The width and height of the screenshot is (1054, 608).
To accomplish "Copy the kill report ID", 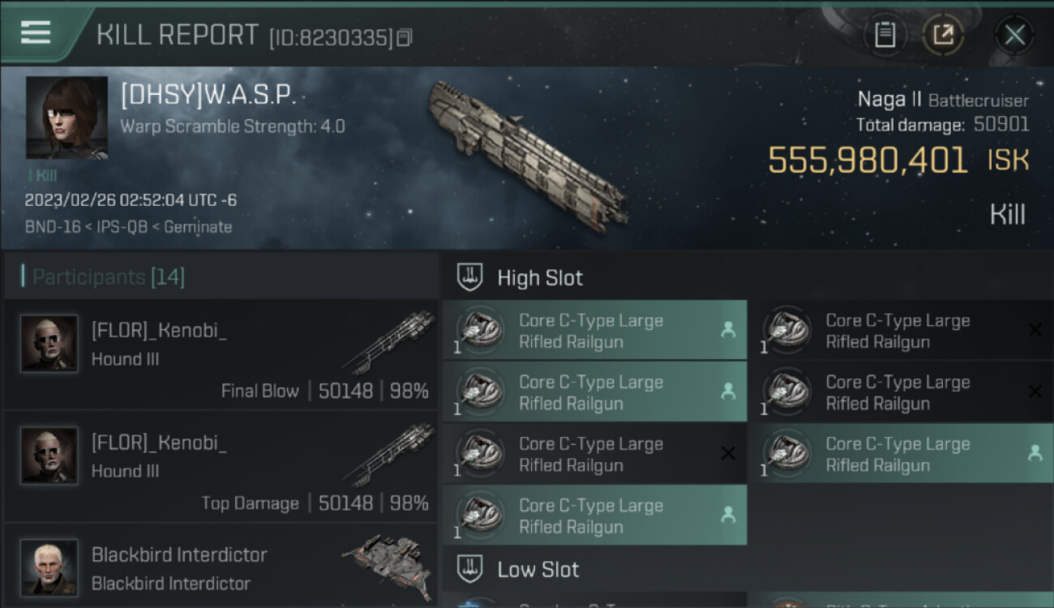I will 404,37.
